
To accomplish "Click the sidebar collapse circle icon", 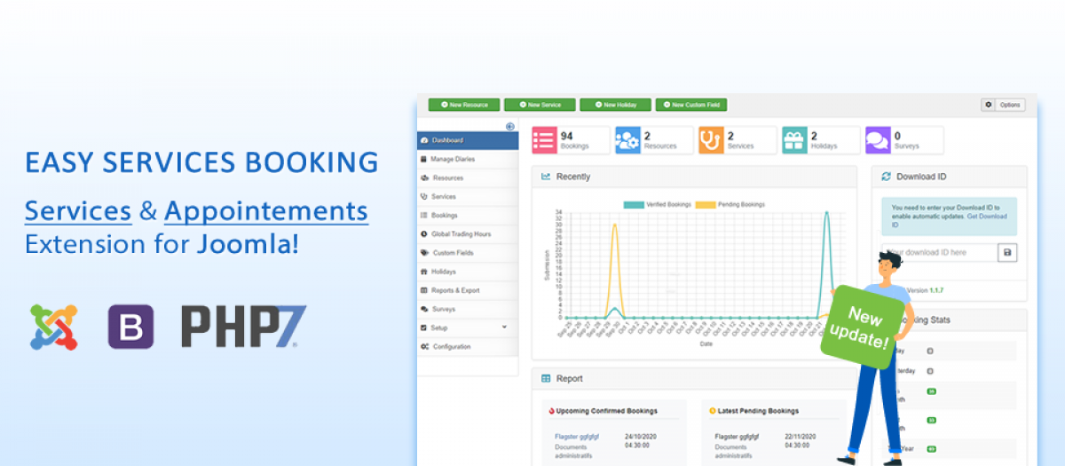I will (x=510, y=126).
